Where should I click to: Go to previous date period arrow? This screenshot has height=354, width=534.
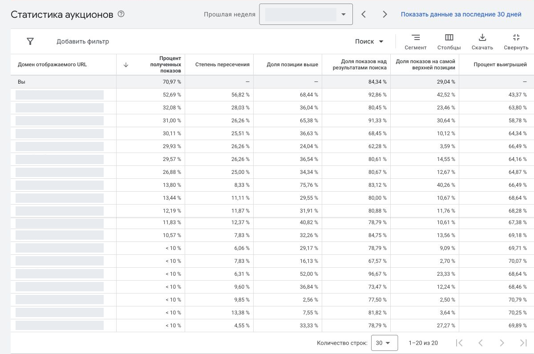tap(364, 14)
